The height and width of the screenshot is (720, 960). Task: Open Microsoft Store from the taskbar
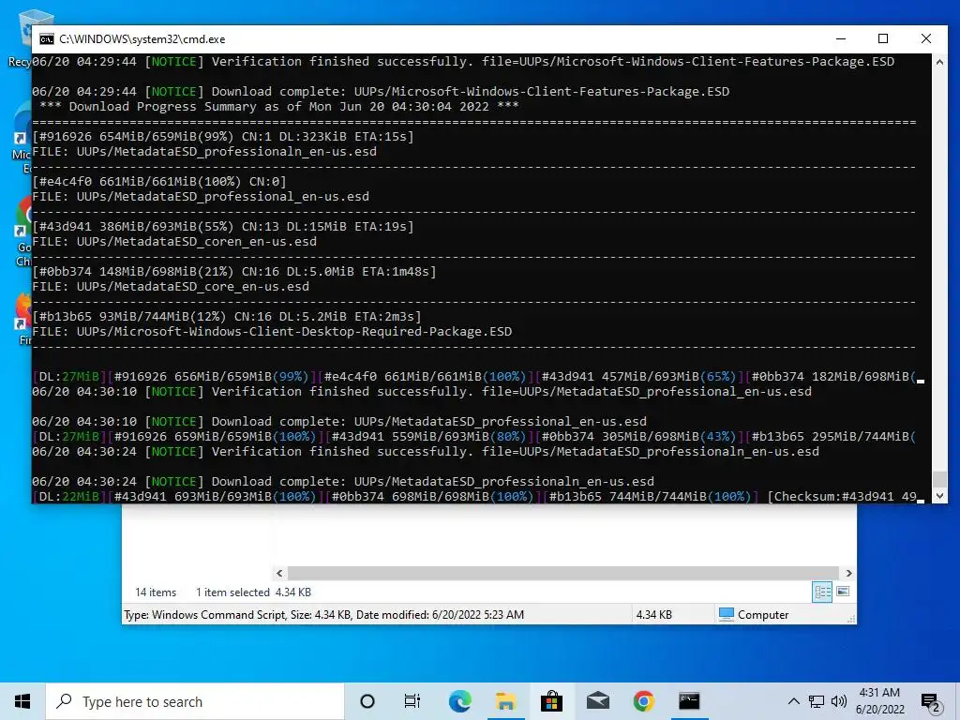point(551,701)
